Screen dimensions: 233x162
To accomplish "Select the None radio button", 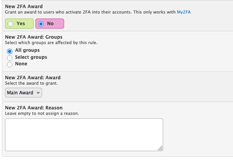I will point(10,65).
